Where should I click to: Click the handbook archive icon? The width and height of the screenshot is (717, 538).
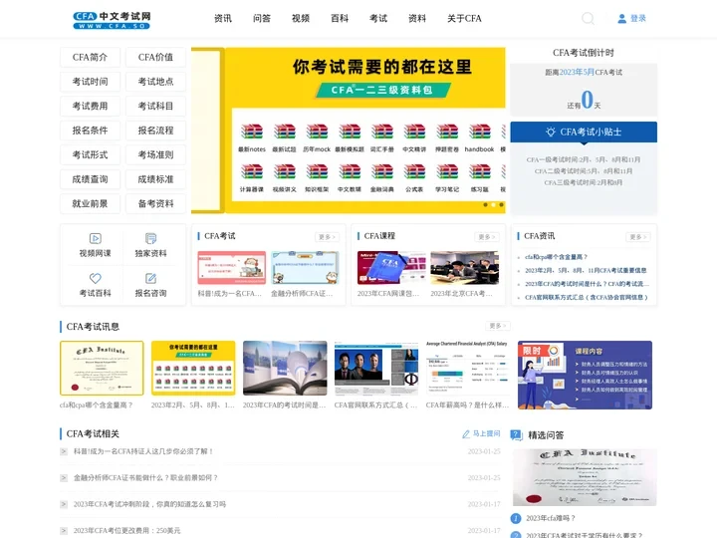480,132
